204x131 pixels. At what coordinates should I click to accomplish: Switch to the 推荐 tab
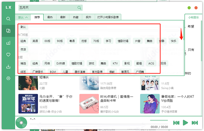[37, 17]
